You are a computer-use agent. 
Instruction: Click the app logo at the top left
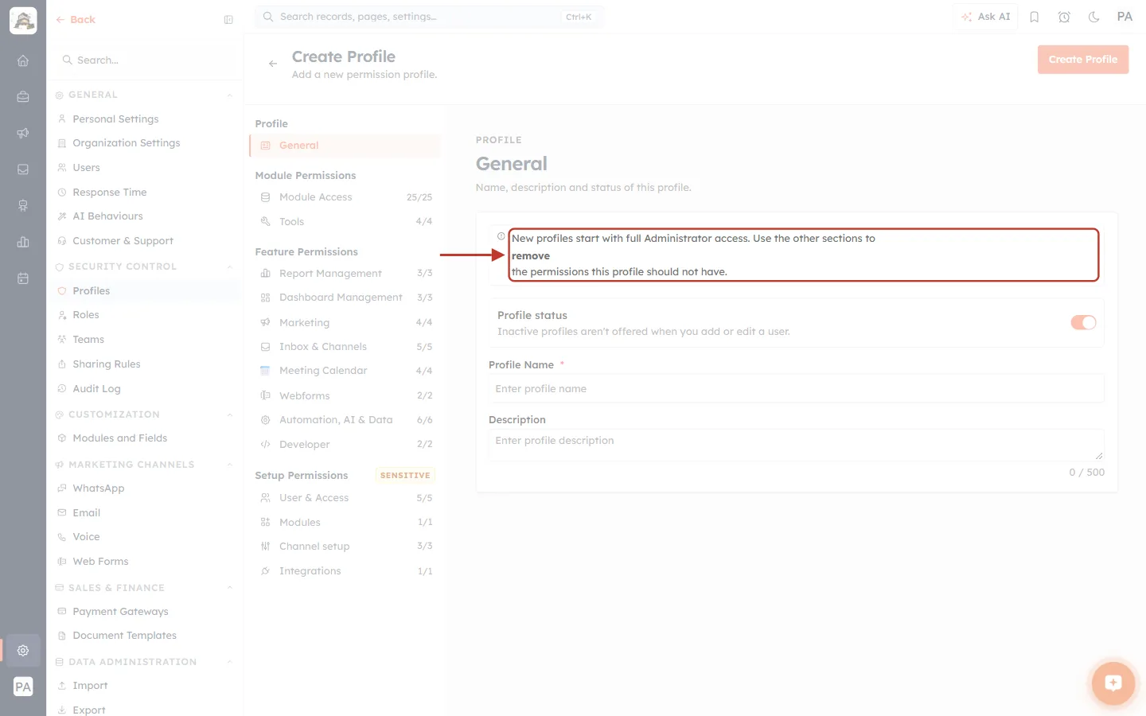[23, 21]
